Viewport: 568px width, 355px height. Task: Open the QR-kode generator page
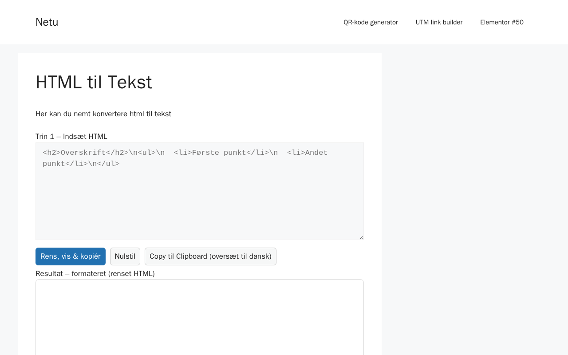371,22
